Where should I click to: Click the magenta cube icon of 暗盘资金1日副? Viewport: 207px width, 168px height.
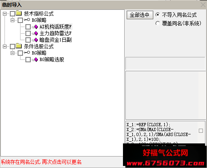coord(36,40)
